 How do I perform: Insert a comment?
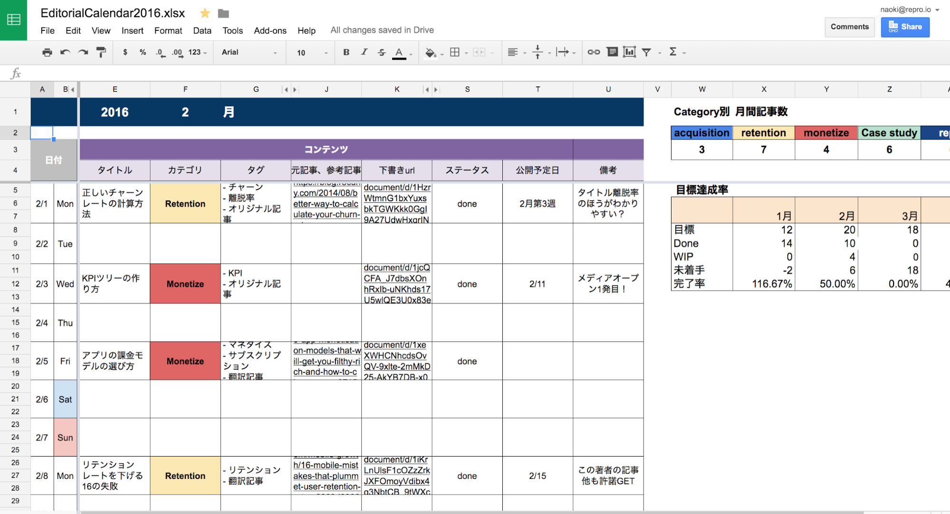coord(613,52)
